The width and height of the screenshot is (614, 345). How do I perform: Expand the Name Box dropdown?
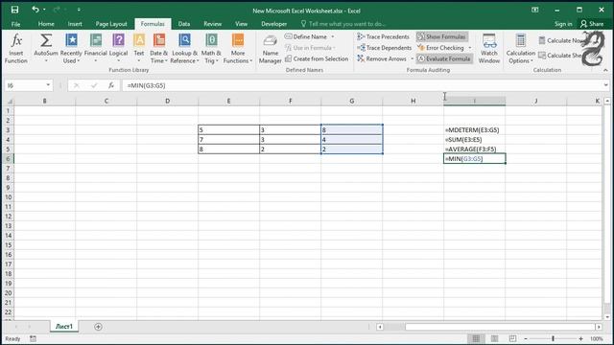[48, 85]
